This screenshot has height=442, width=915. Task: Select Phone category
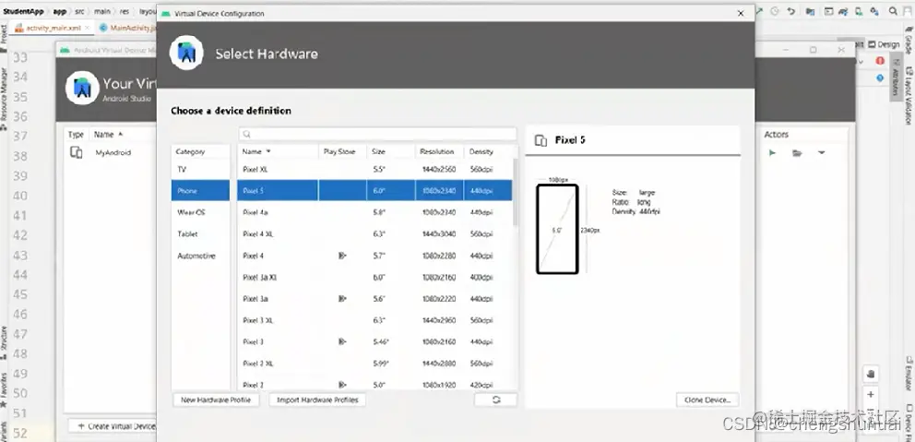(200, 190)
